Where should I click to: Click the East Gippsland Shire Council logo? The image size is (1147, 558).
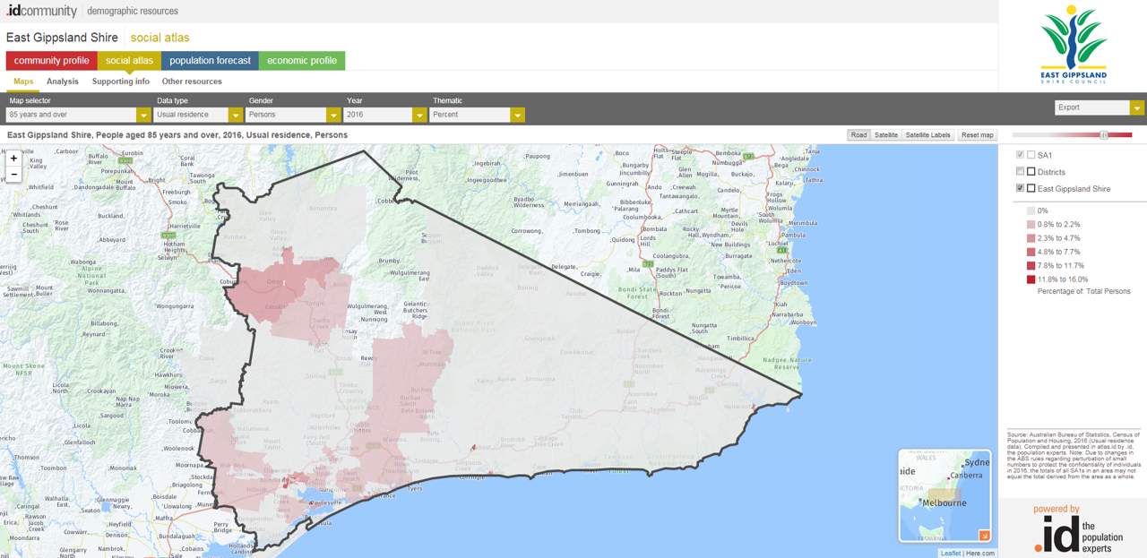(1073, 45)
